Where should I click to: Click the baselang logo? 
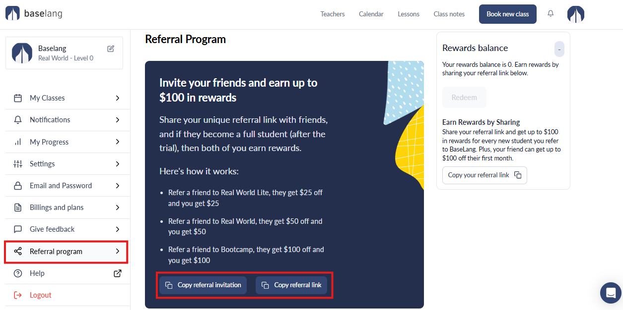click(34, 13)
